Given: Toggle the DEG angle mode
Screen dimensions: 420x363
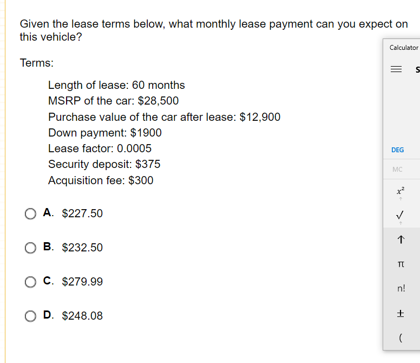Looking at the screenshot, I should [397, 150].
